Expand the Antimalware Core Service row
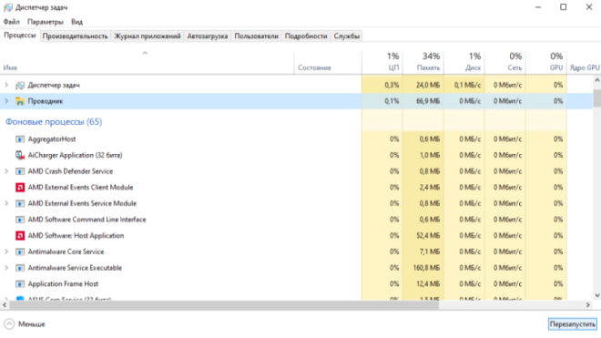Screen dimensions: 601x338 tap(6, 252)
